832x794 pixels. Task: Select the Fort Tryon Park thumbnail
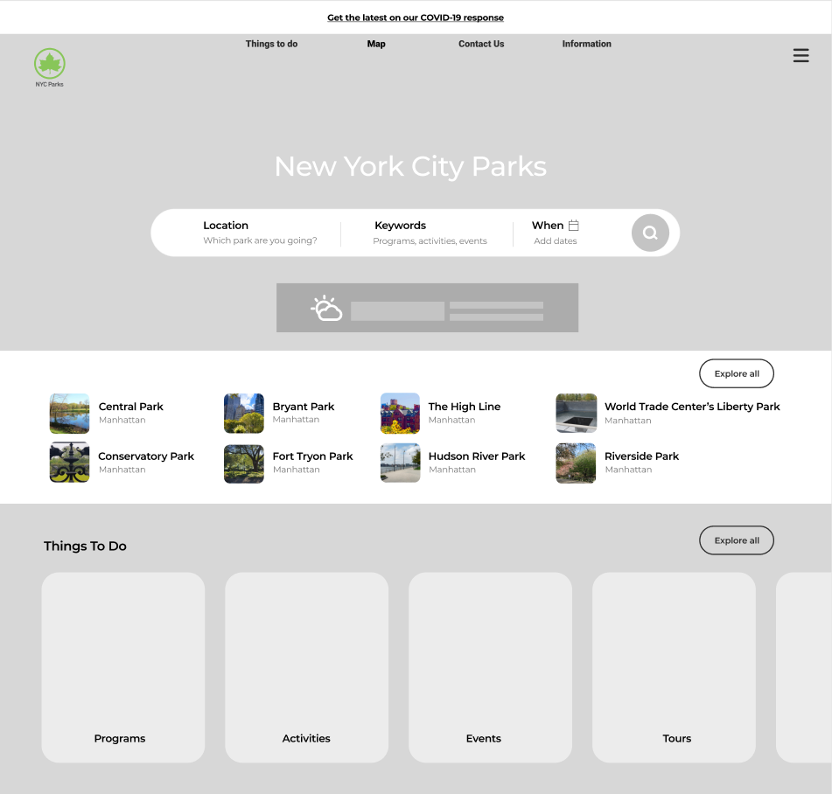[x=243, y=463]
